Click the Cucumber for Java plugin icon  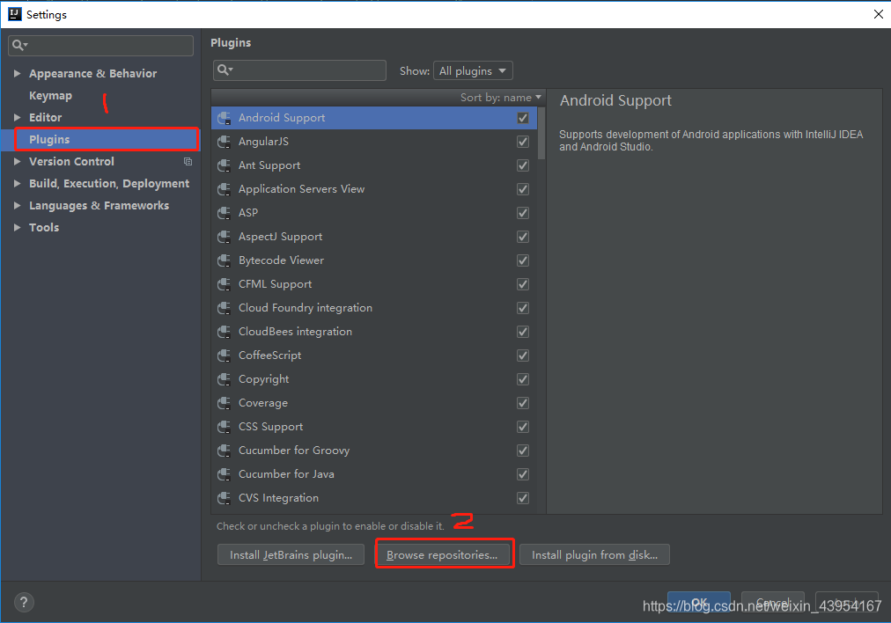225,474
